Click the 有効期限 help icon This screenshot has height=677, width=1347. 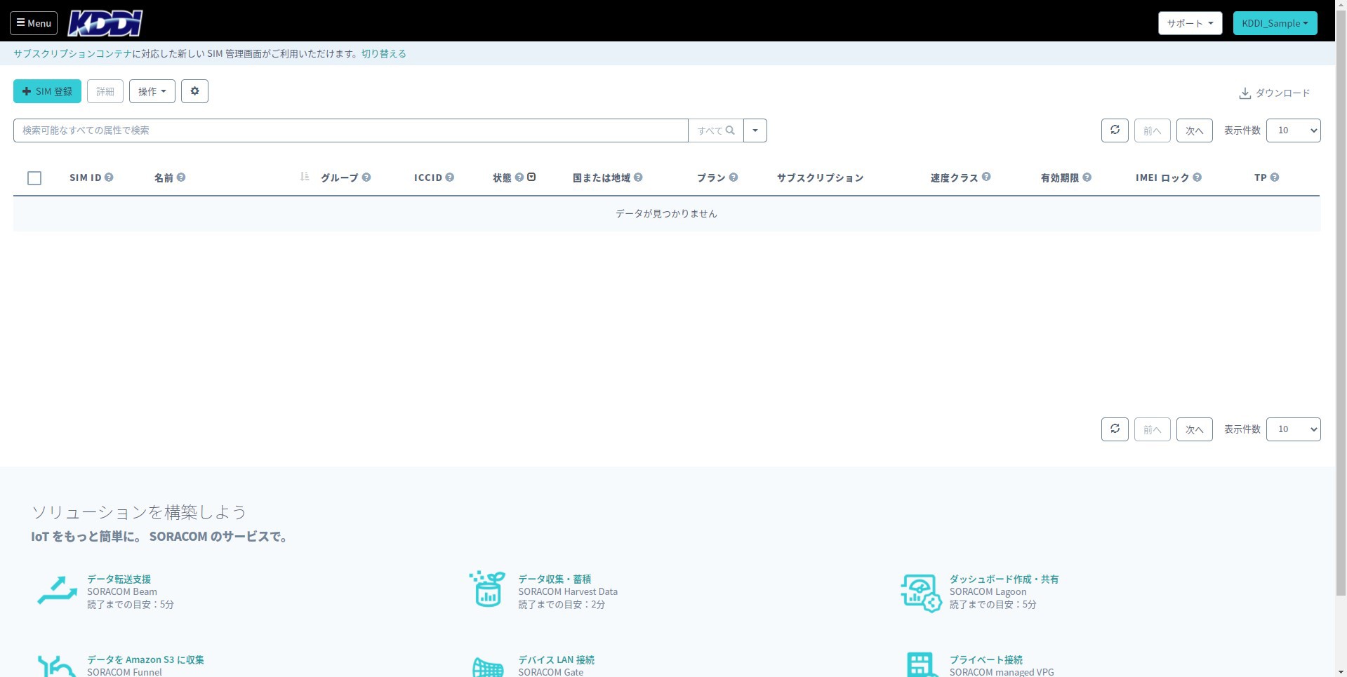point(1087,177)
